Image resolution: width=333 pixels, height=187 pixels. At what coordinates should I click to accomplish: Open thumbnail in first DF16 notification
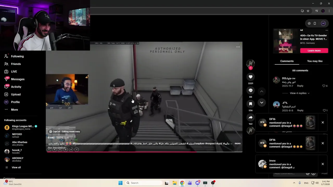point(310,122)
